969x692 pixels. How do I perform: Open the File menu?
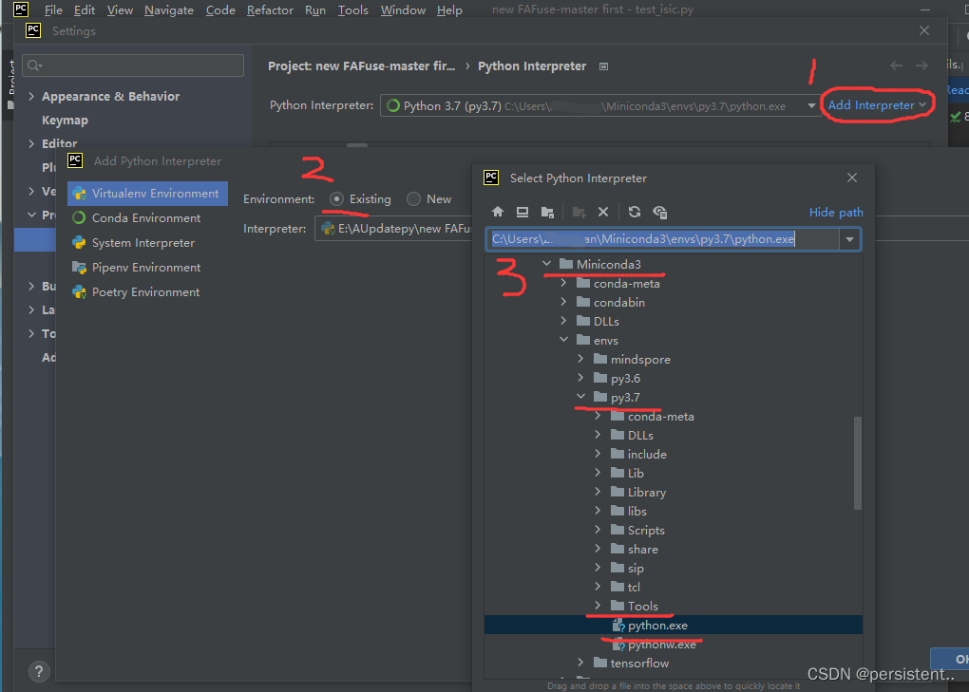click(x=53, y=9)
